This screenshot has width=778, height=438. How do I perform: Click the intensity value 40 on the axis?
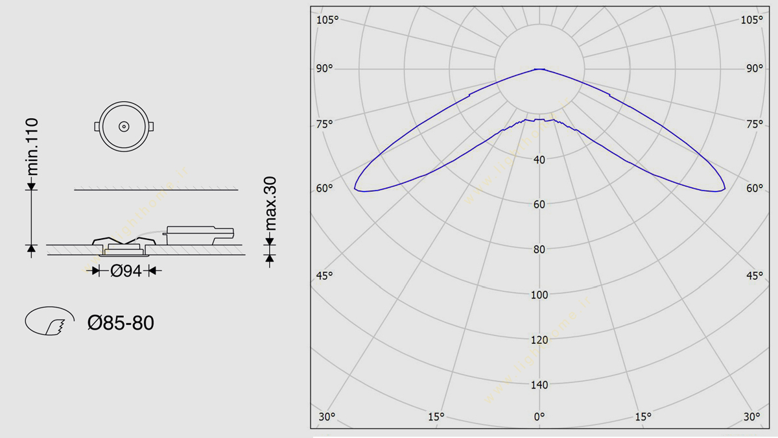tap(539, 160)
